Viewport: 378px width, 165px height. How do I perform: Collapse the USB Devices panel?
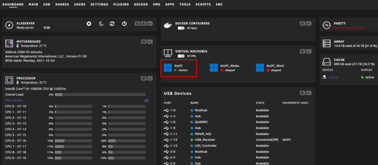[x=308, y=93]
